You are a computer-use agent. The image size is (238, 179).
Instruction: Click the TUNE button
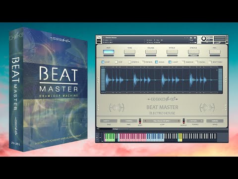click(130, 52)
